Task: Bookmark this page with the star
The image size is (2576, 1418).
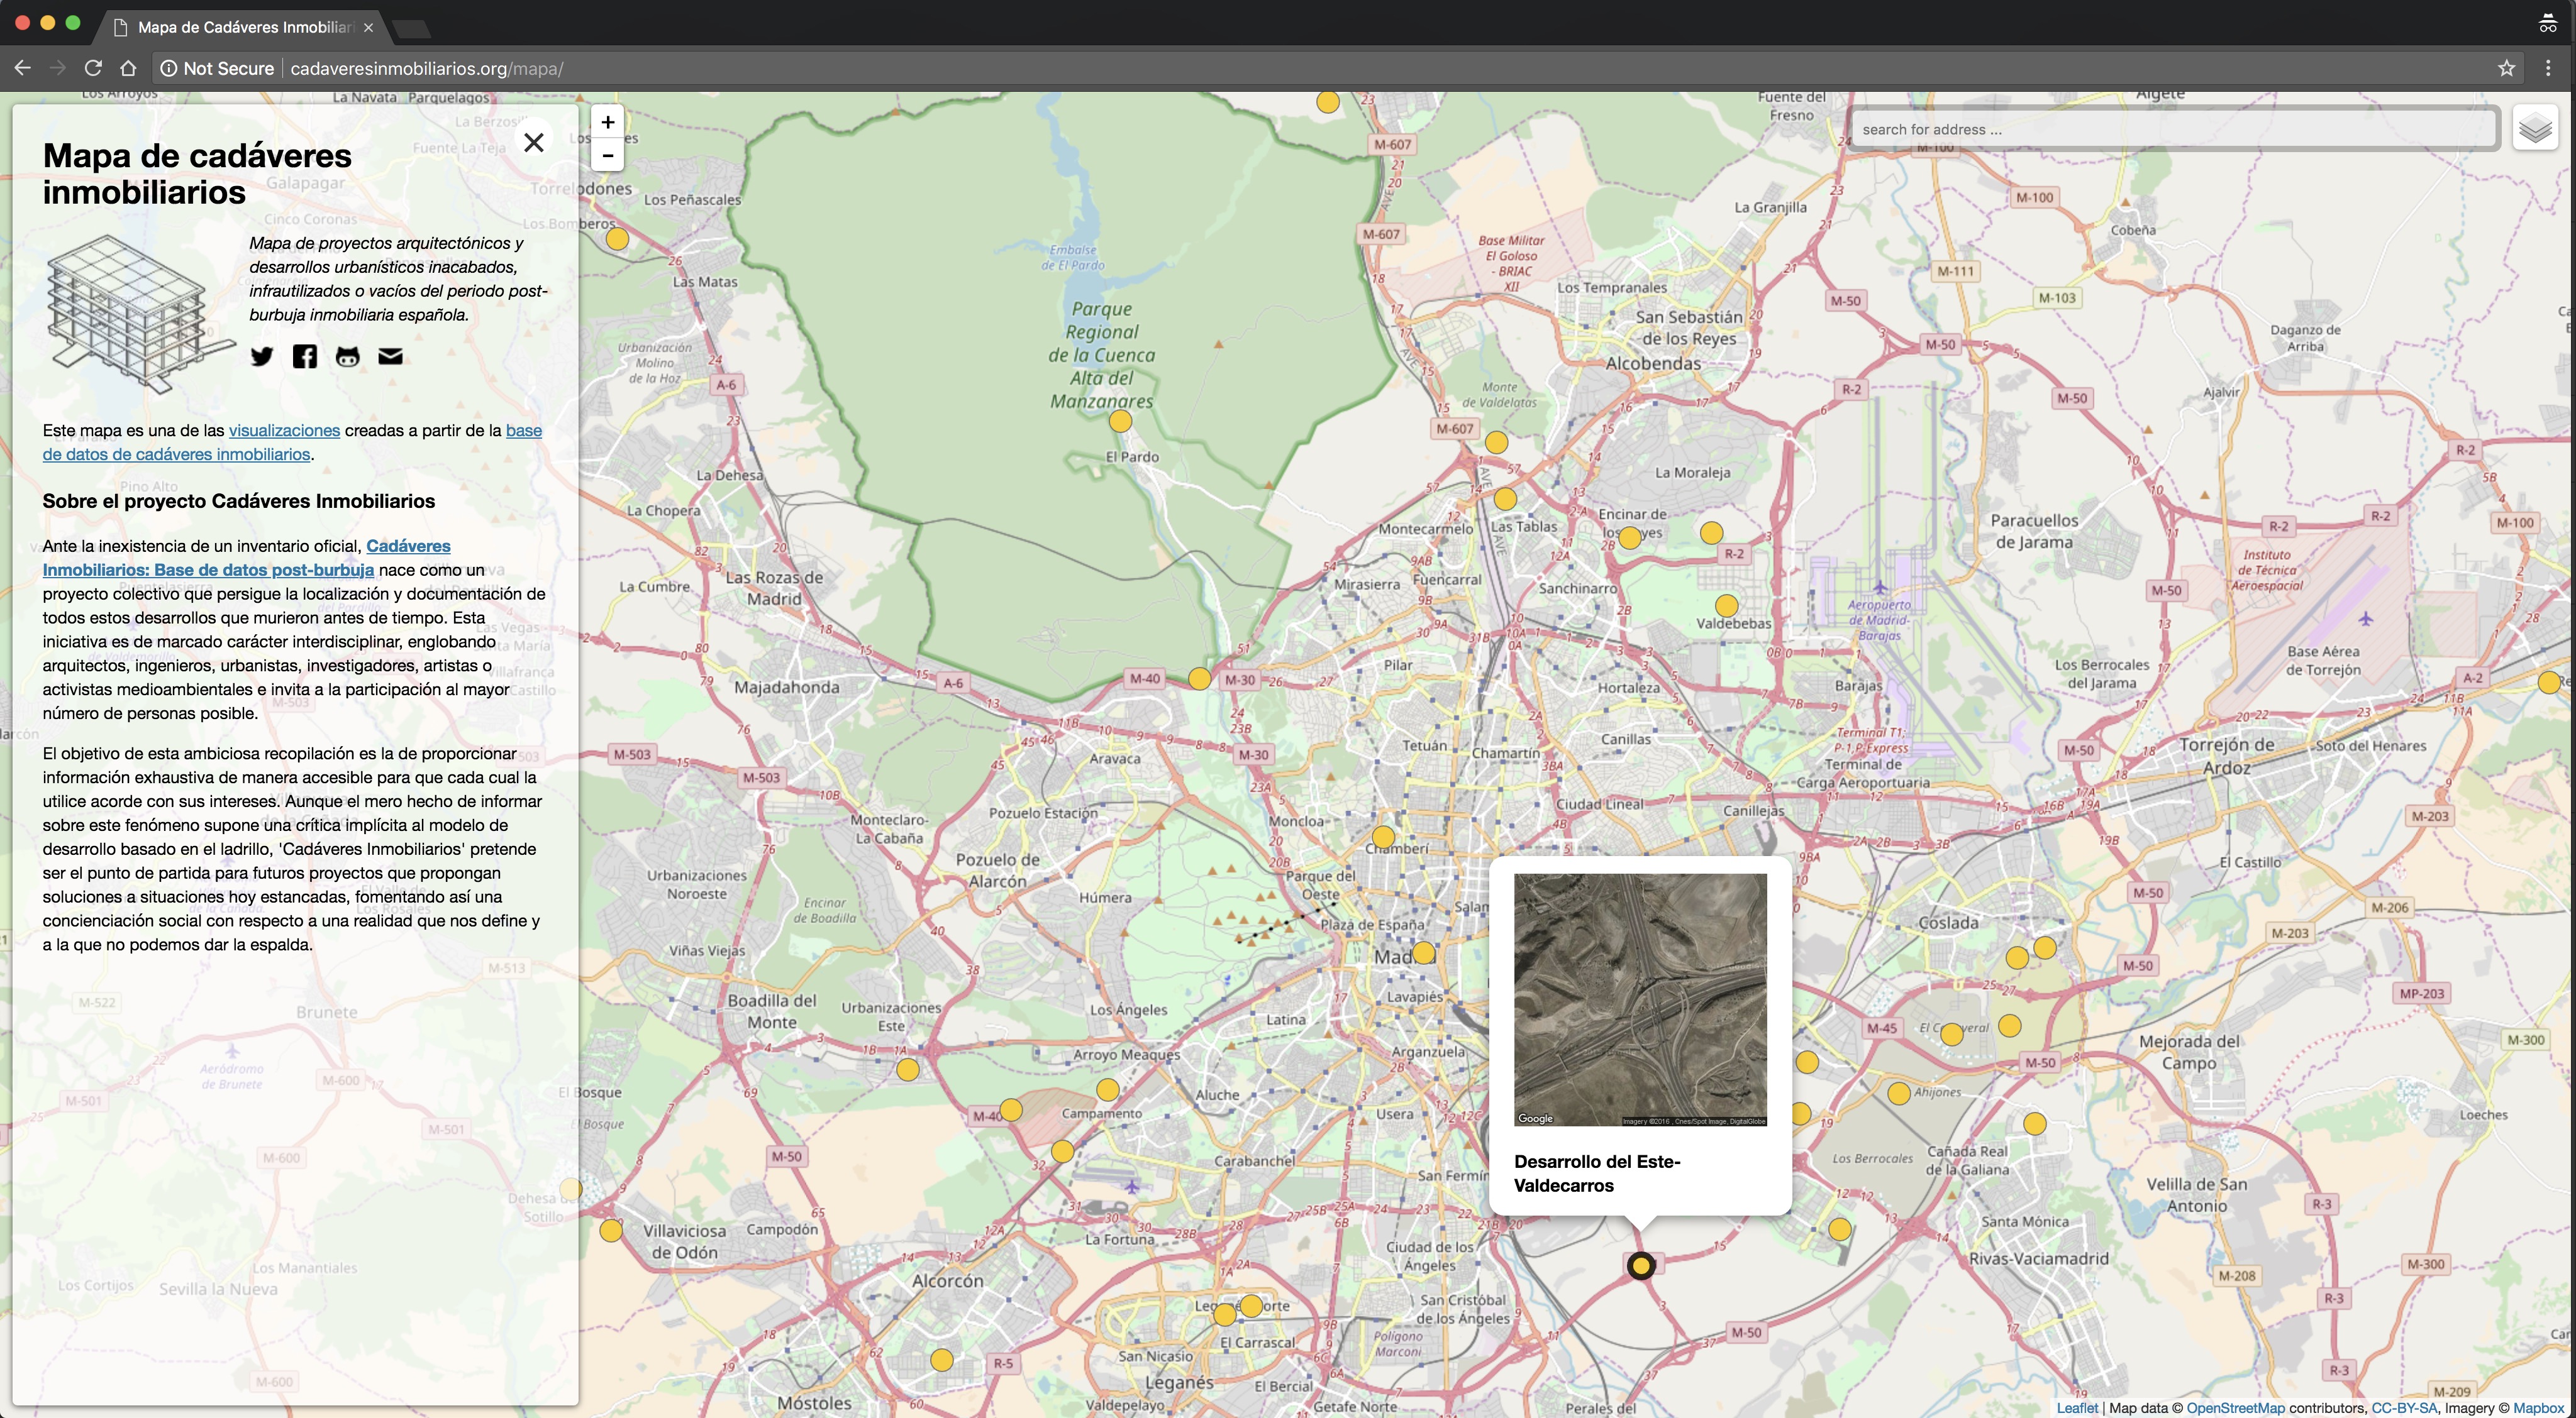Action: point(2506,68)
